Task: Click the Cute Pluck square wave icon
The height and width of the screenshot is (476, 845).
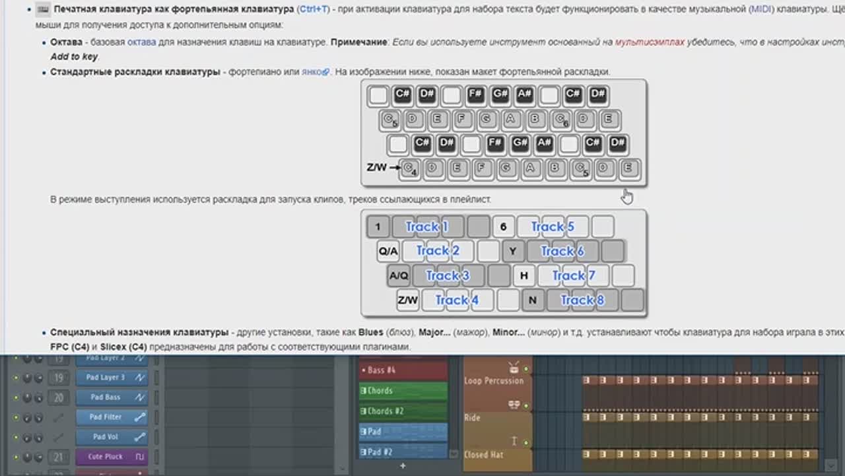Action: point(139,457)
